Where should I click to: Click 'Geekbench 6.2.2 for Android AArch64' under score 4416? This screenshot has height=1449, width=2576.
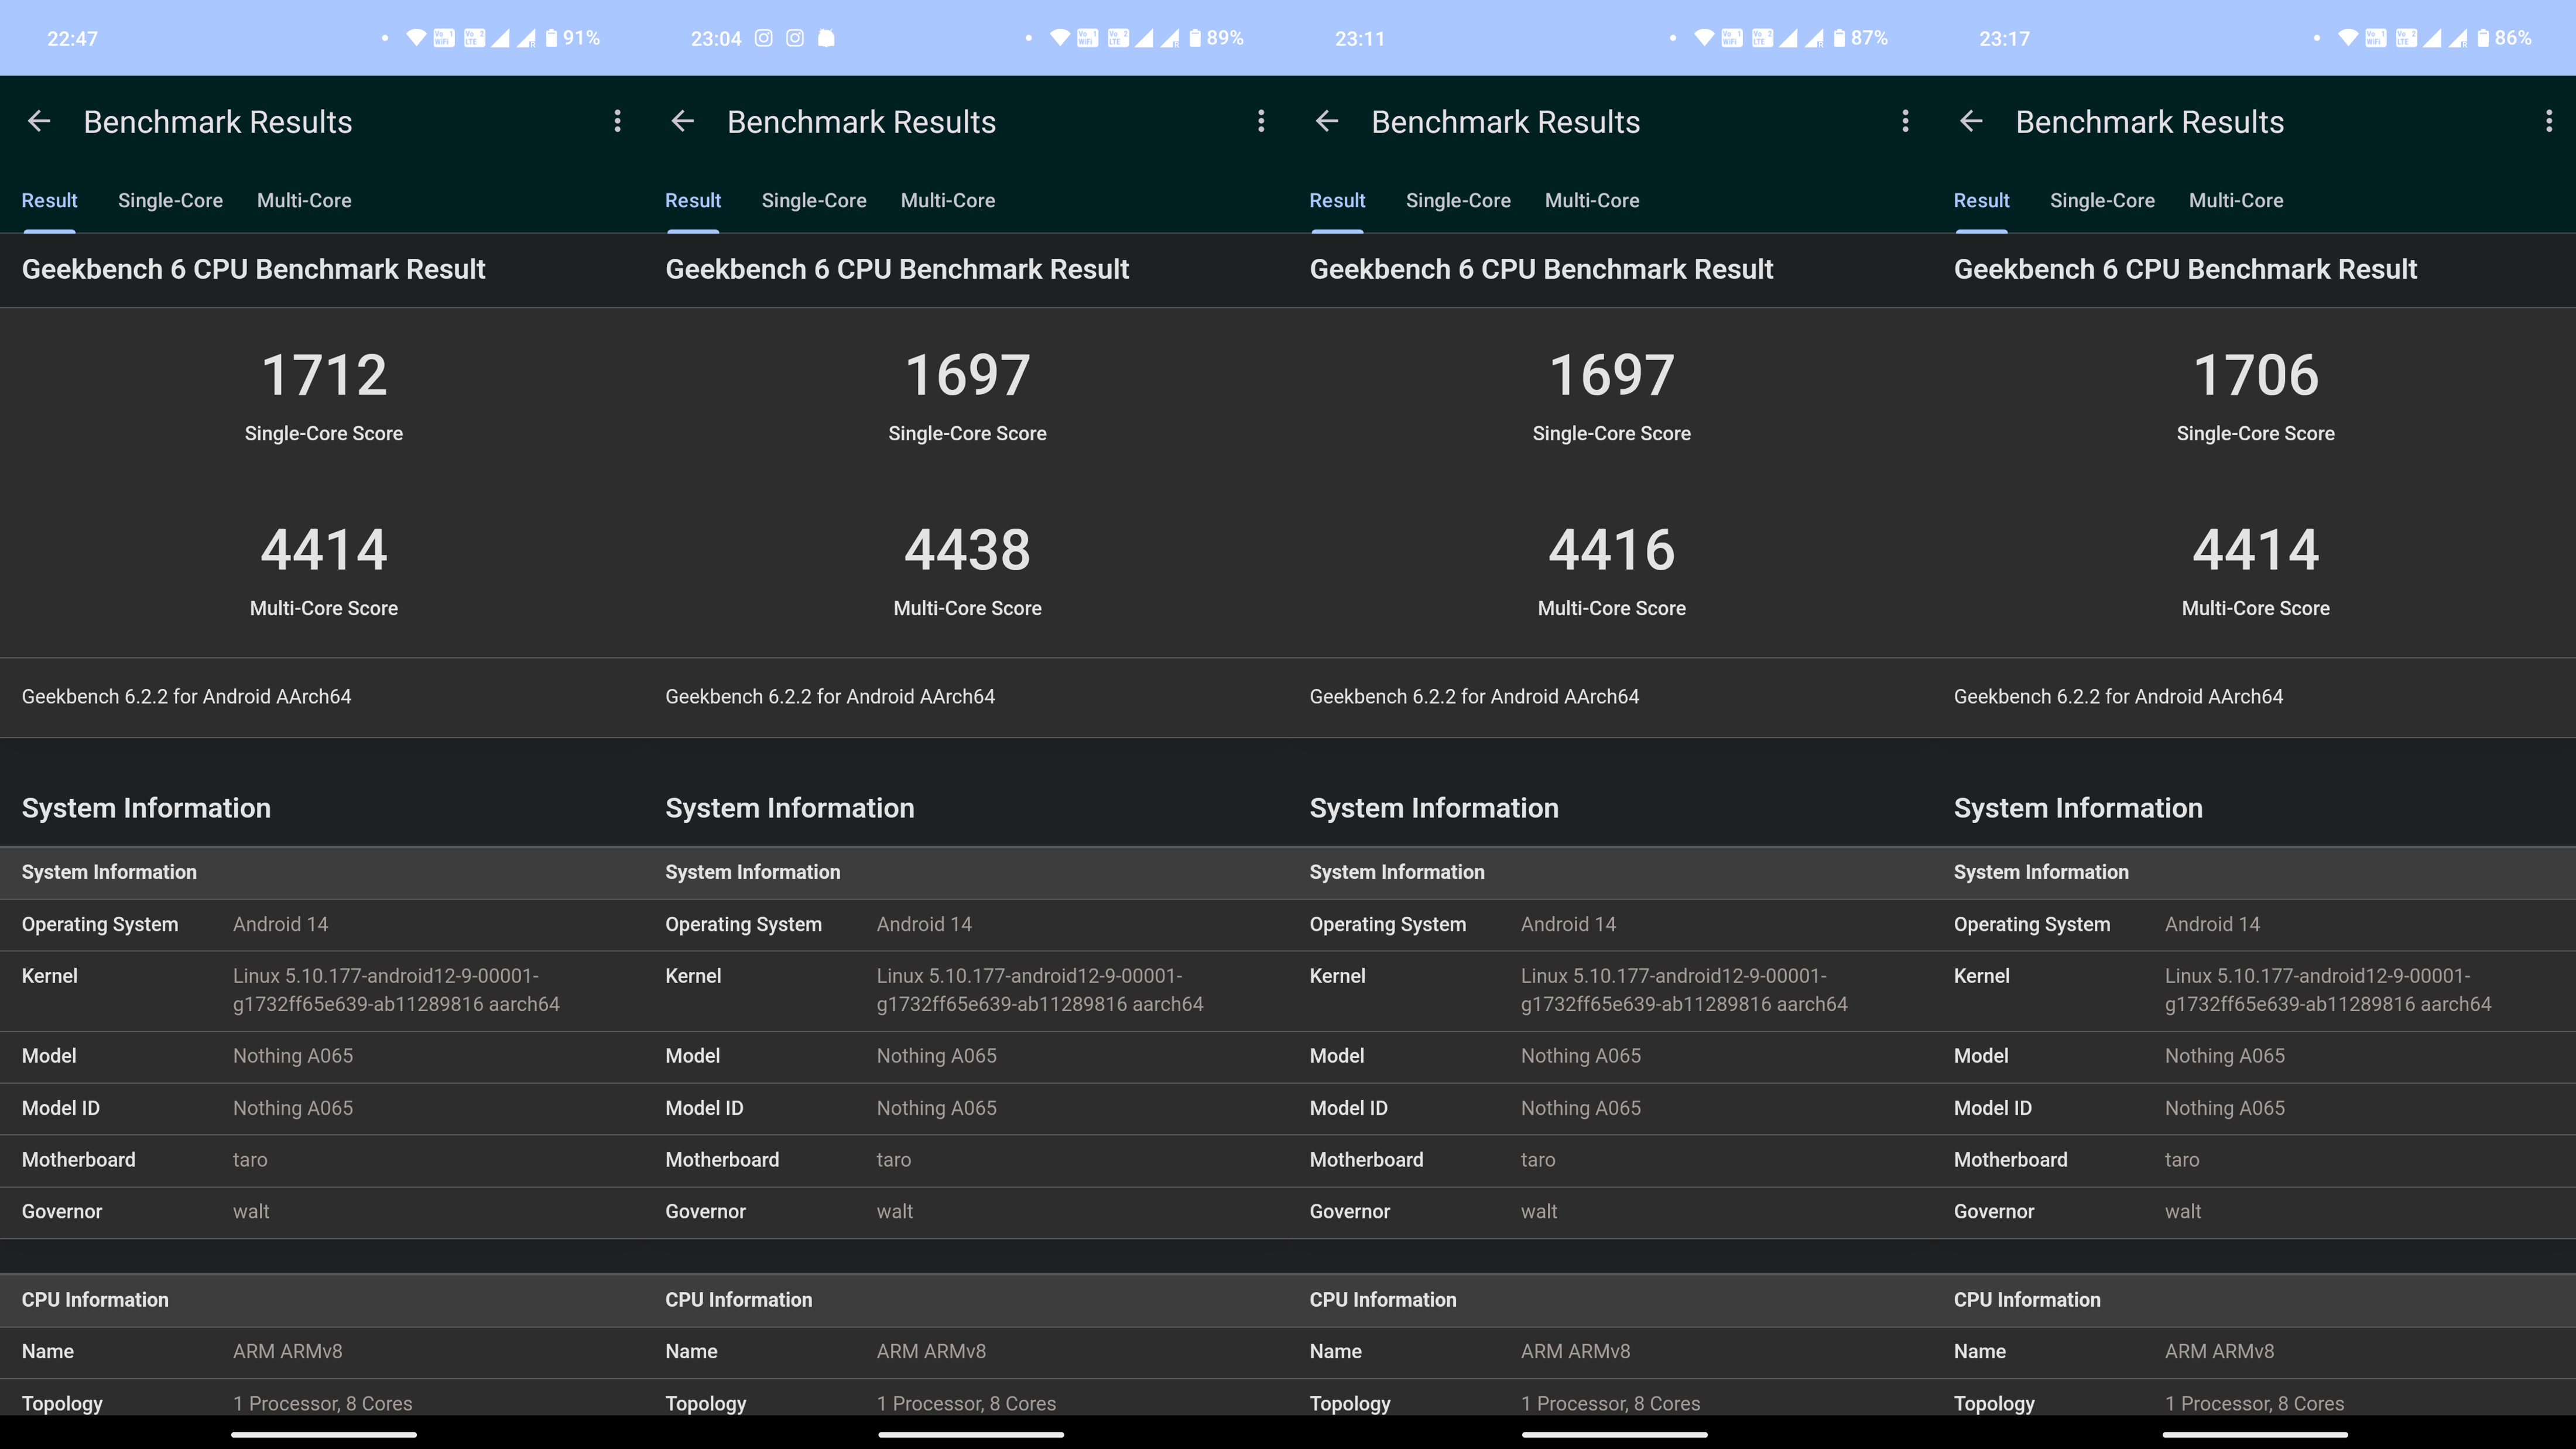click(1474, 696)
